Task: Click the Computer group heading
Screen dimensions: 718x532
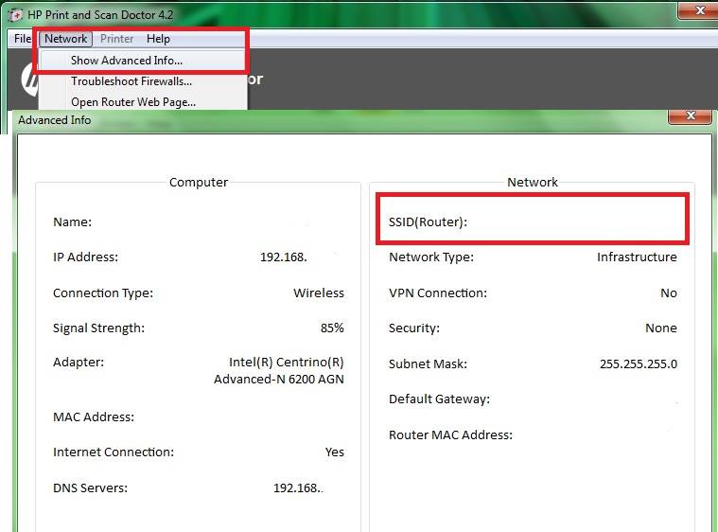Action: (199, 183)
